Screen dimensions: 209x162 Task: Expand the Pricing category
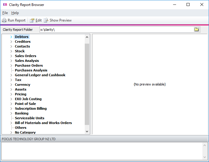(11, 94)
